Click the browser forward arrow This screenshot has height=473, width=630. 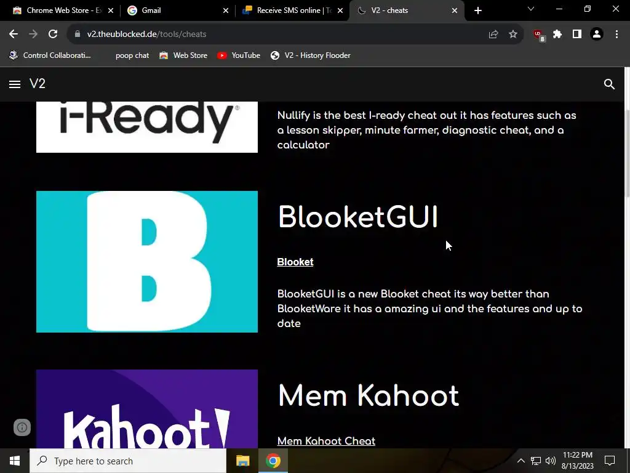coord(33,34)
